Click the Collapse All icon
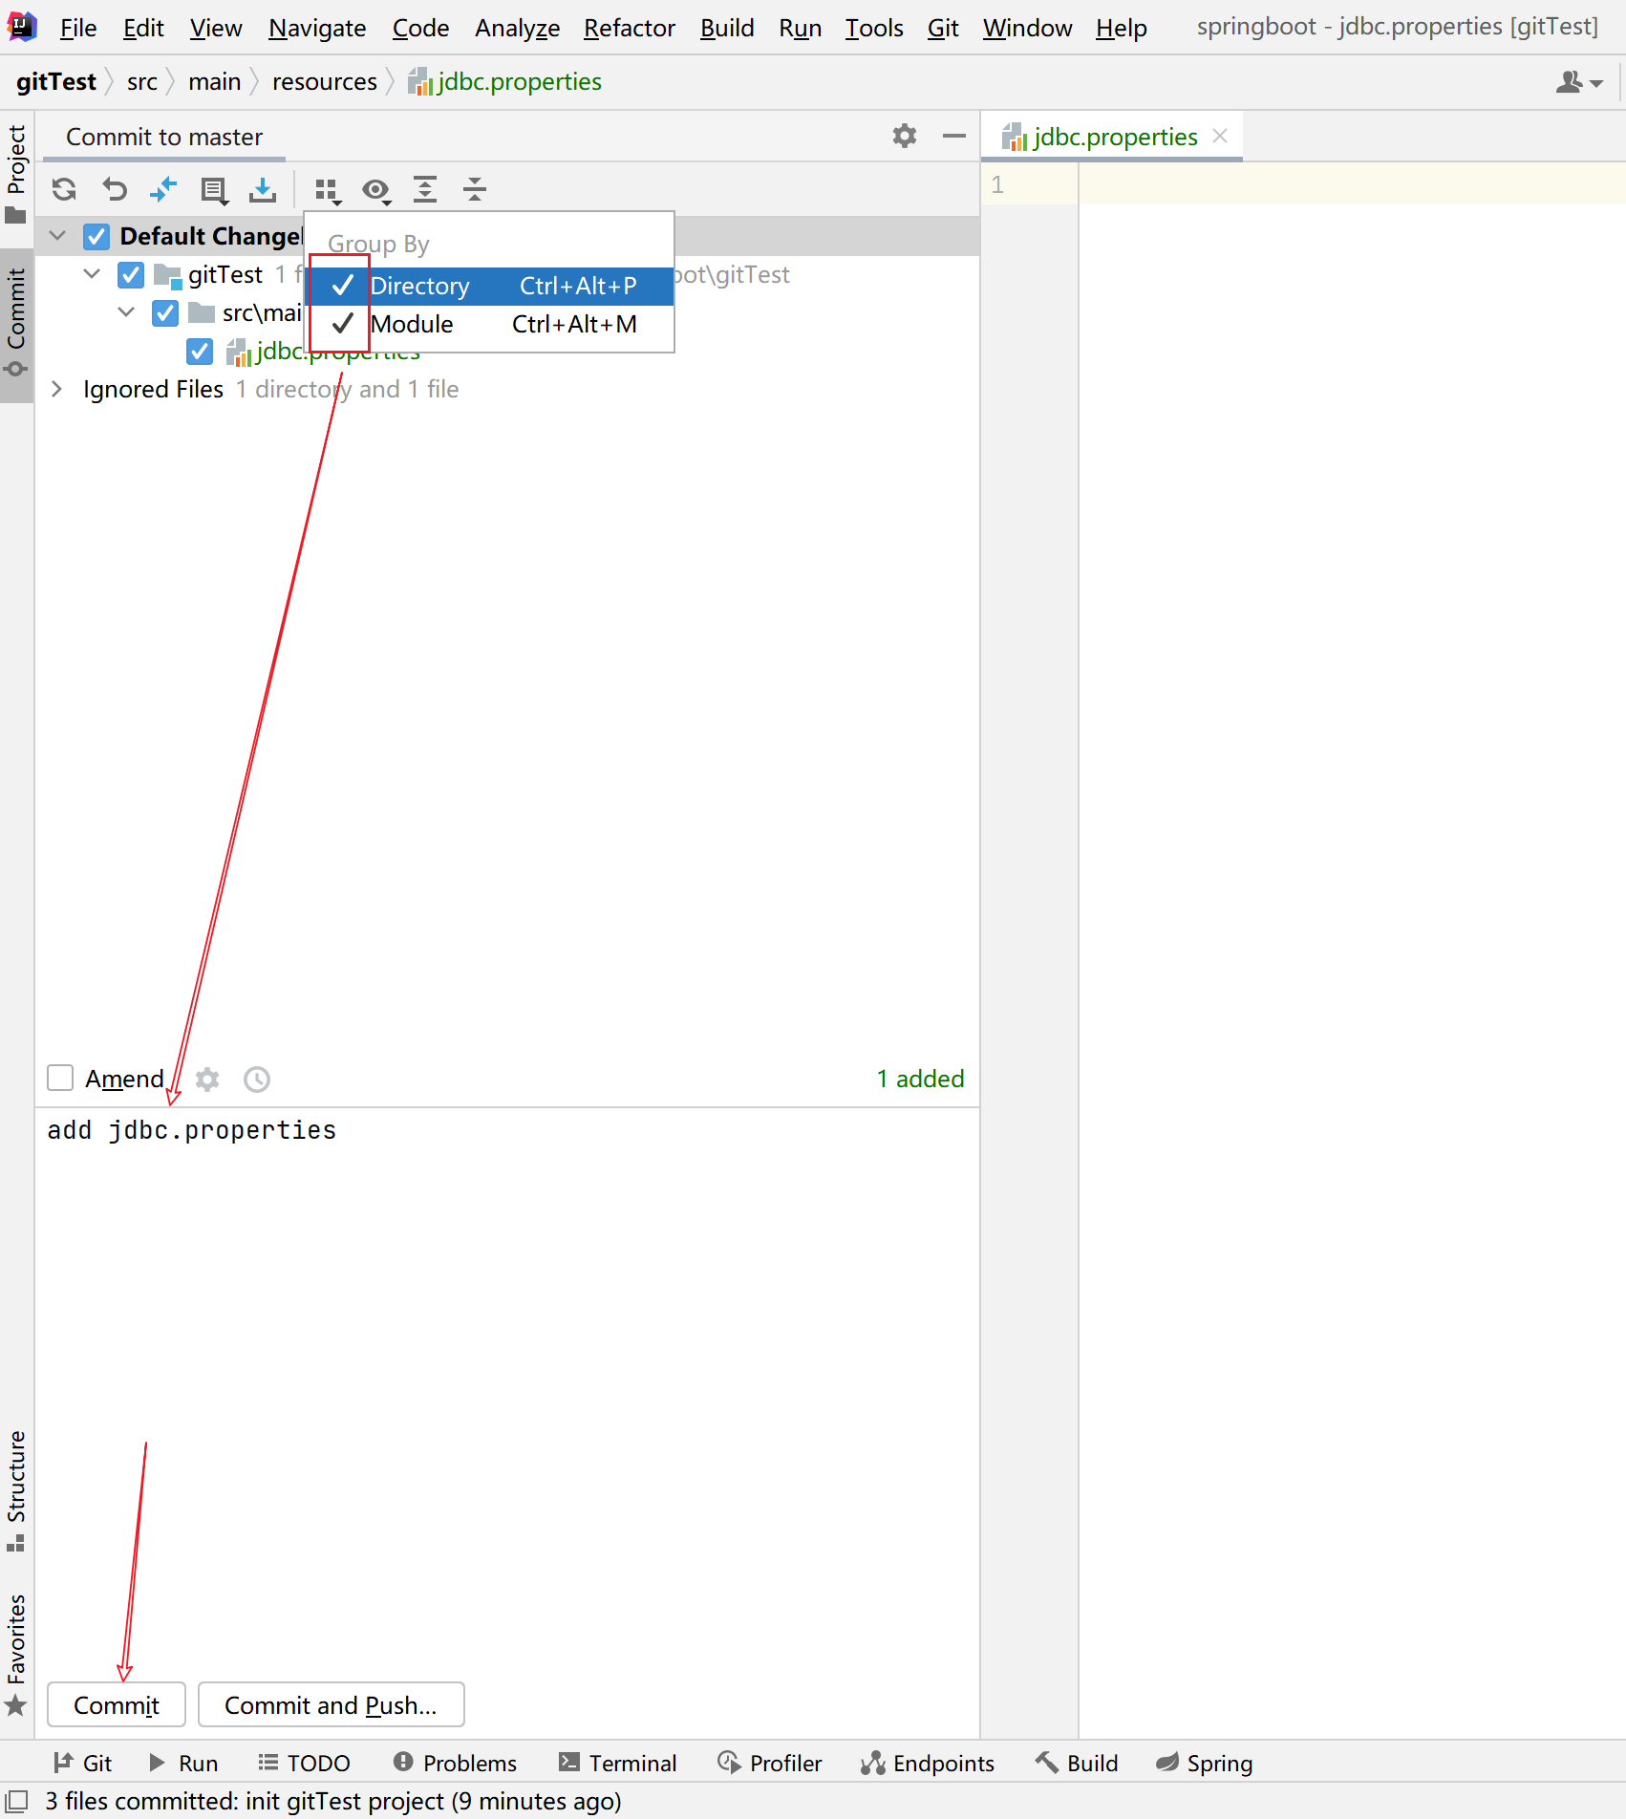 point(475,190)
